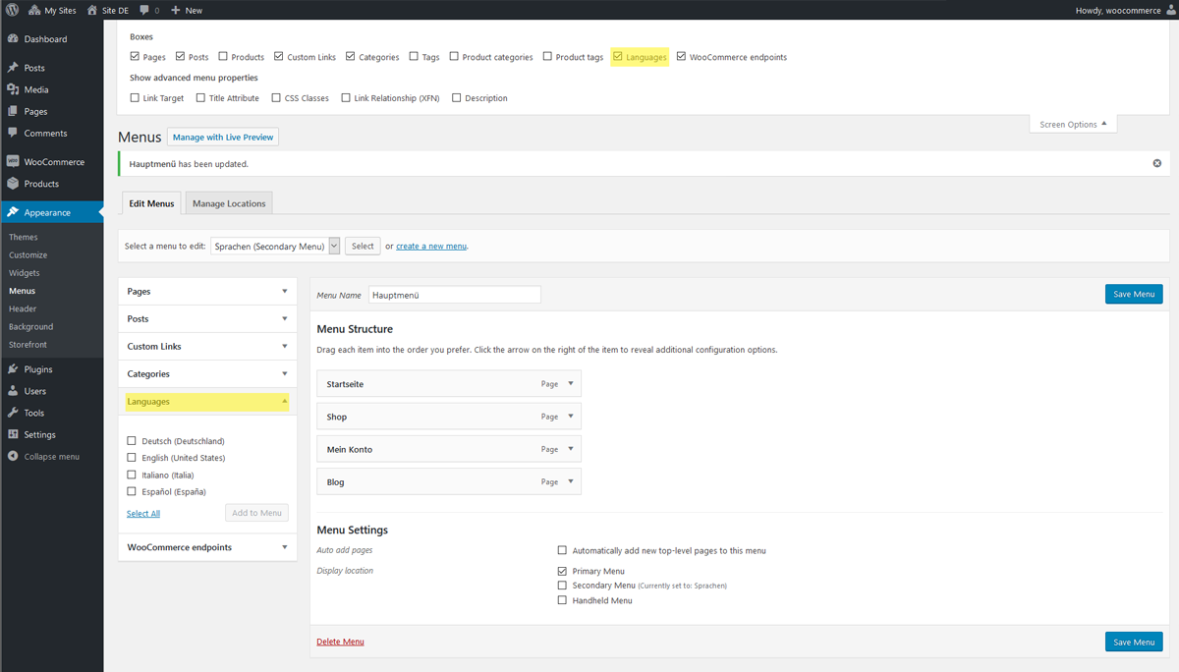Click the Plugins plug icon
The height and width of the screenshot is (672, 1179).
[13, 369]
